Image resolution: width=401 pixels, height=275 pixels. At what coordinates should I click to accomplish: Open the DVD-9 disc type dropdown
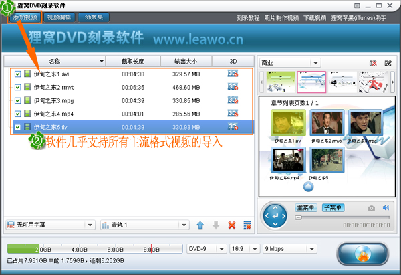(221, 249)
